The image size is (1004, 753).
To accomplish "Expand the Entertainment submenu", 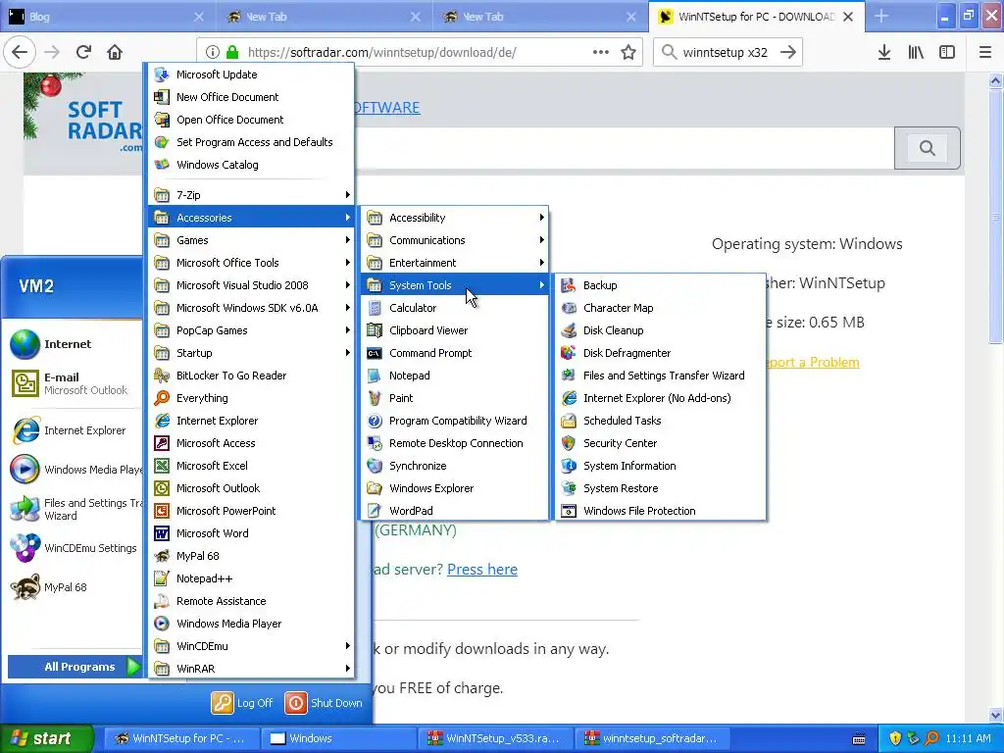I will pyautogui.click(x=455, y=263).
